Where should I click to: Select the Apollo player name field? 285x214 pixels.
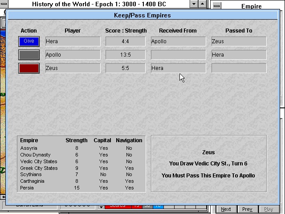coord(73,55)
